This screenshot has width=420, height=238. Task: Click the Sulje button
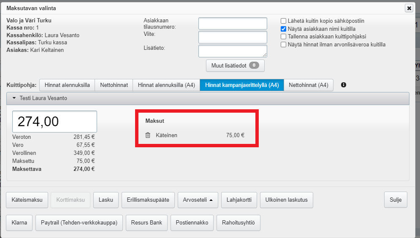point(396,200)
